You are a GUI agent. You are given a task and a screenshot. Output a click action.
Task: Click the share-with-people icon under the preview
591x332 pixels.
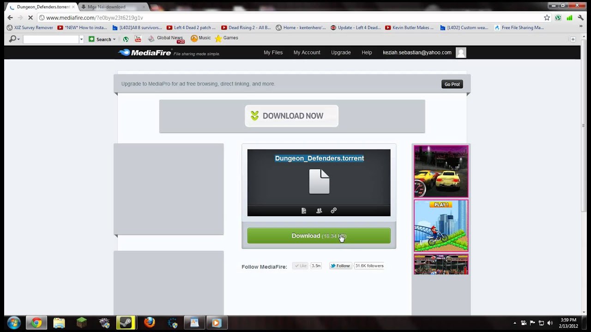[x=319, y=211]
